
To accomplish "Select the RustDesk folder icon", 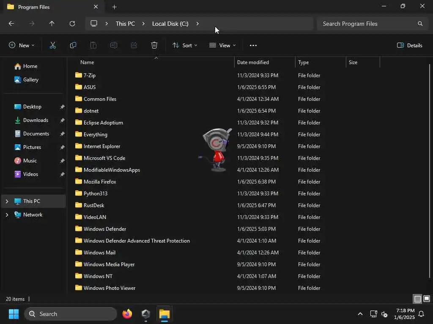I will (78, 205).
